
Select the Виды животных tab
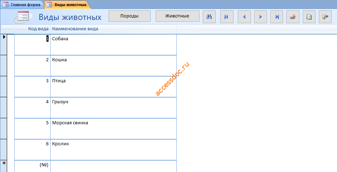[67, 5]
